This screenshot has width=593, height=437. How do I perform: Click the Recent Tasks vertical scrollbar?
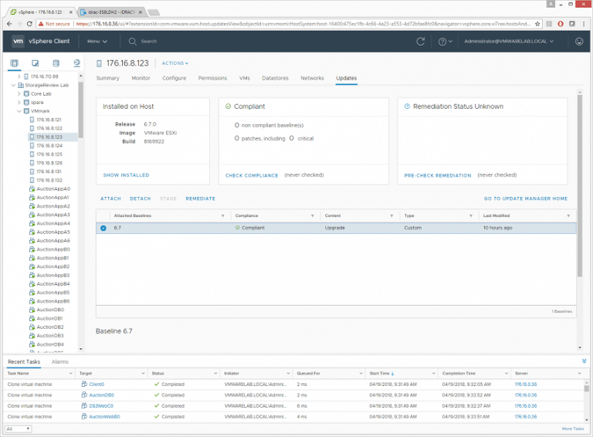pyautogui.click(x=586, y=388)
